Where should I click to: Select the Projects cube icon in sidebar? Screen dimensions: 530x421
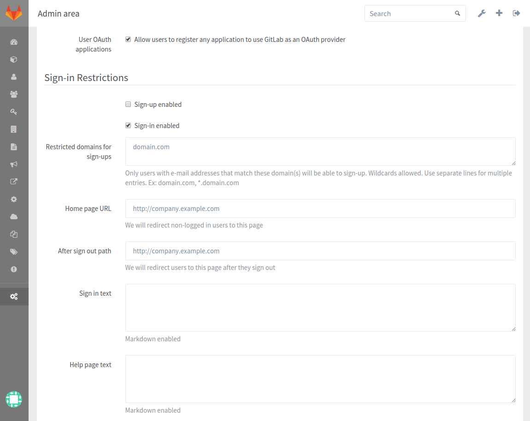coord(14,59)
